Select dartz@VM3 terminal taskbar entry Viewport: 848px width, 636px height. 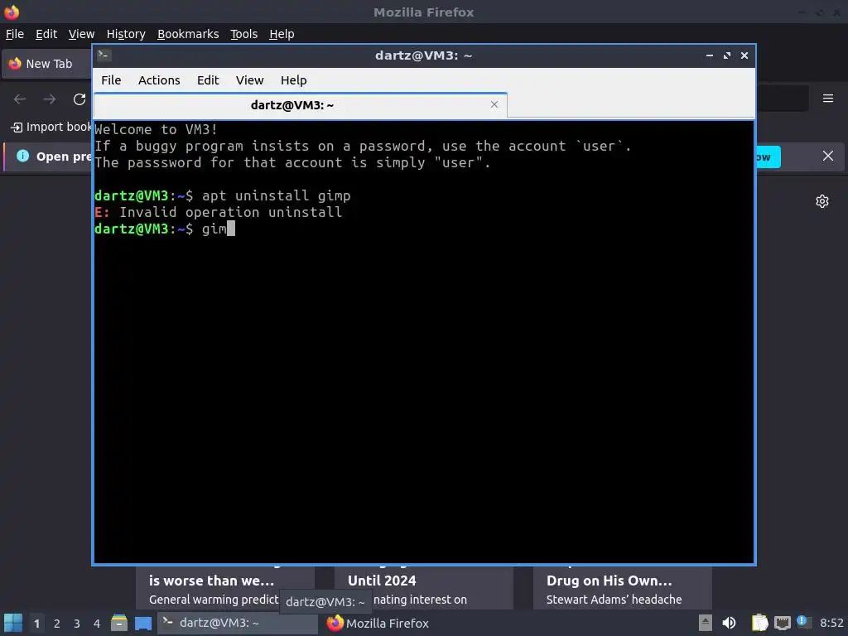point(237,623)
